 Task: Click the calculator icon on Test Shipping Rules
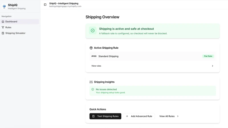pyautogui.click(x=93, y=116)
